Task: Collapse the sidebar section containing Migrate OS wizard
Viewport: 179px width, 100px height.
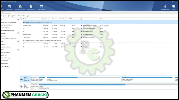Action: click(x=18, y=20)
